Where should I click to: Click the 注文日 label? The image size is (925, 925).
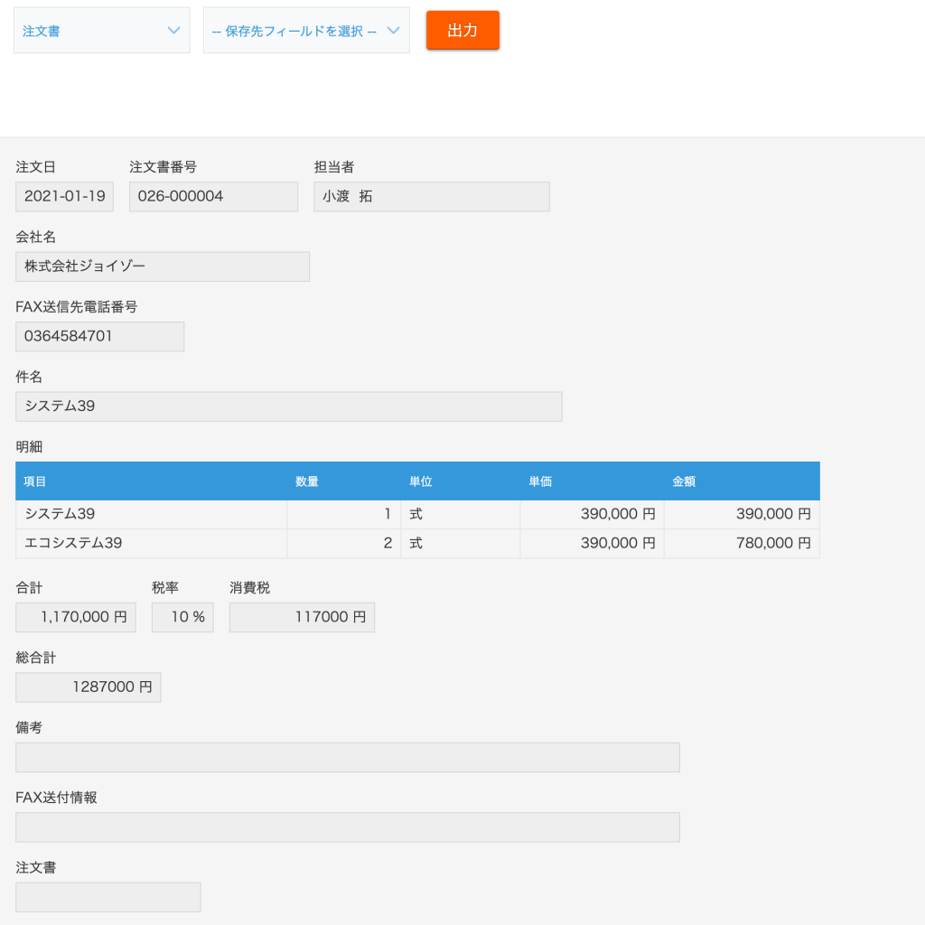pos(35,167)
